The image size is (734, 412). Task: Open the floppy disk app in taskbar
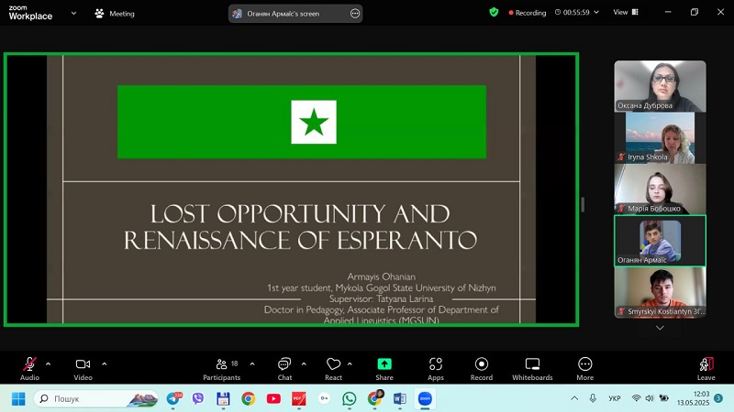(223, 398)
